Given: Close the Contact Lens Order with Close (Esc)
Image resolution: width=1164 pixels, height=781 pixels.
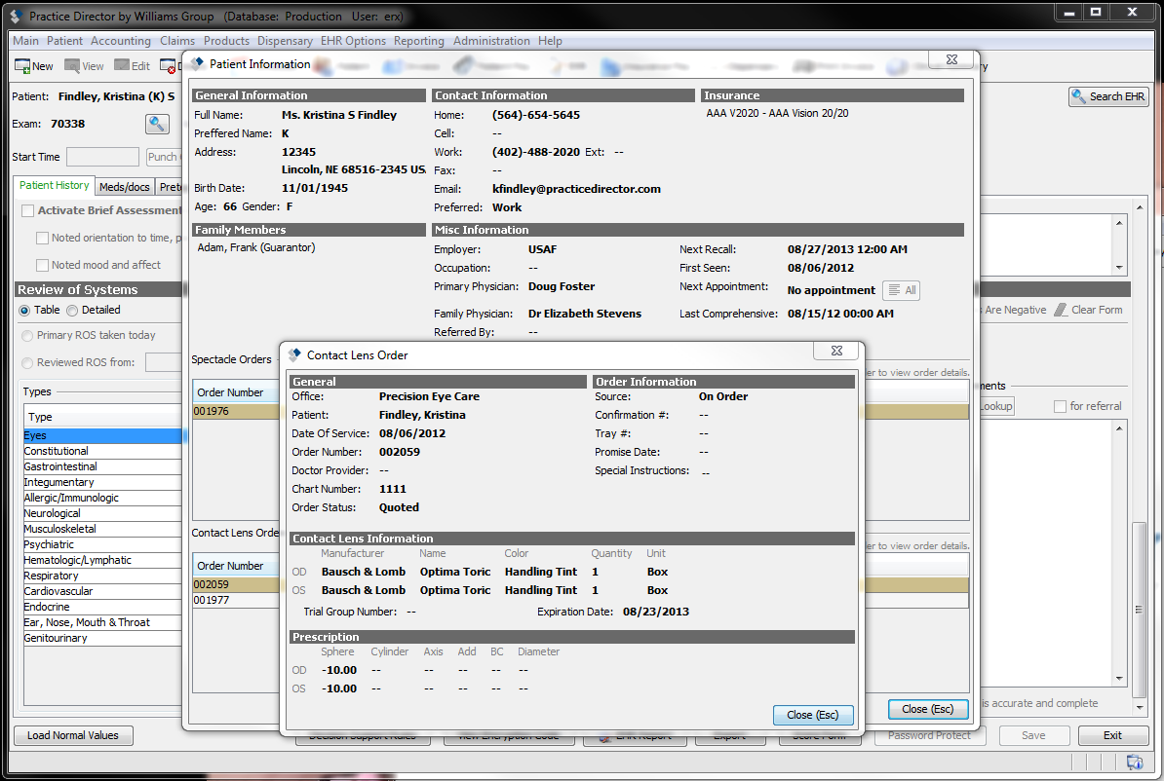Looking at the screenshot, I should point(813,714).
